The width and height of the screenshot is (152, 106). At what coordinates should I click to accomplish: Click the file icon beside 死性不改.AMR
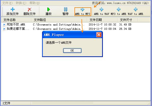(x=4, y=24)
